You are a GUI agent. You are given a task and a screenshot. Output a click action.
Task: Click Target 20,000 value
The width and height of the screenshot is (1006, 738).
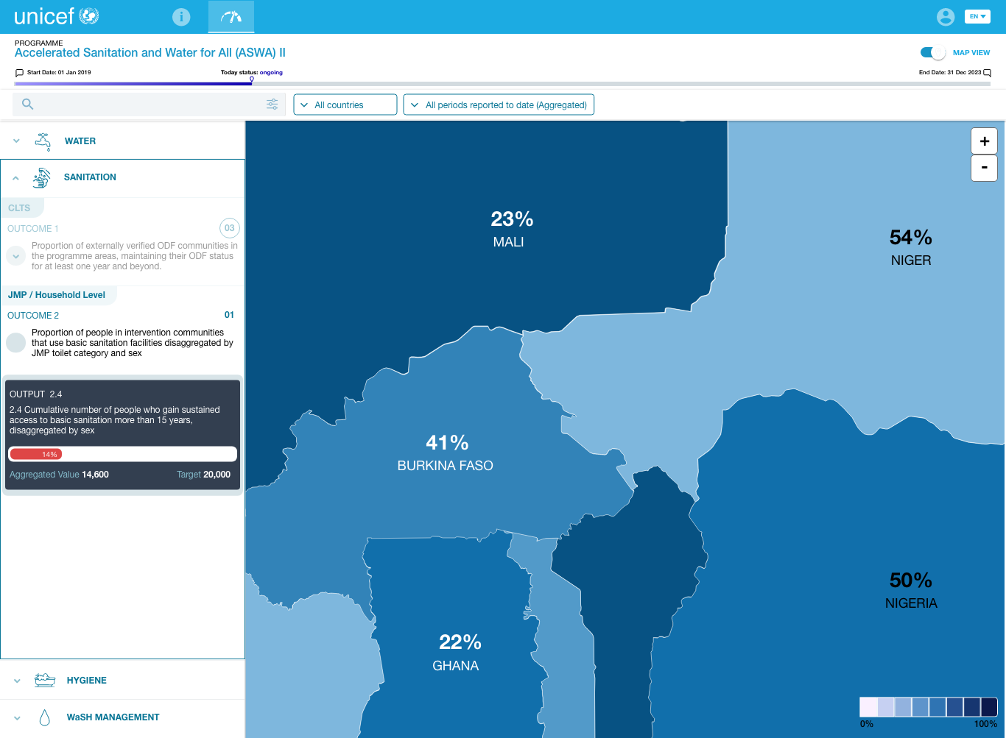click(203, 475)
